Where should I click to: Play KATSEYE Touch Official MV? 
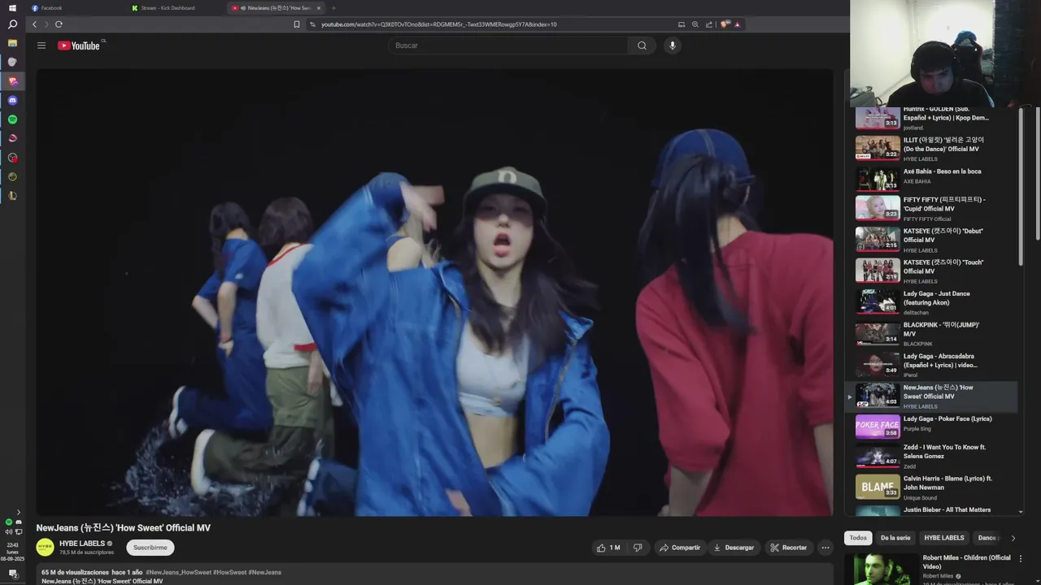point(931,271)
